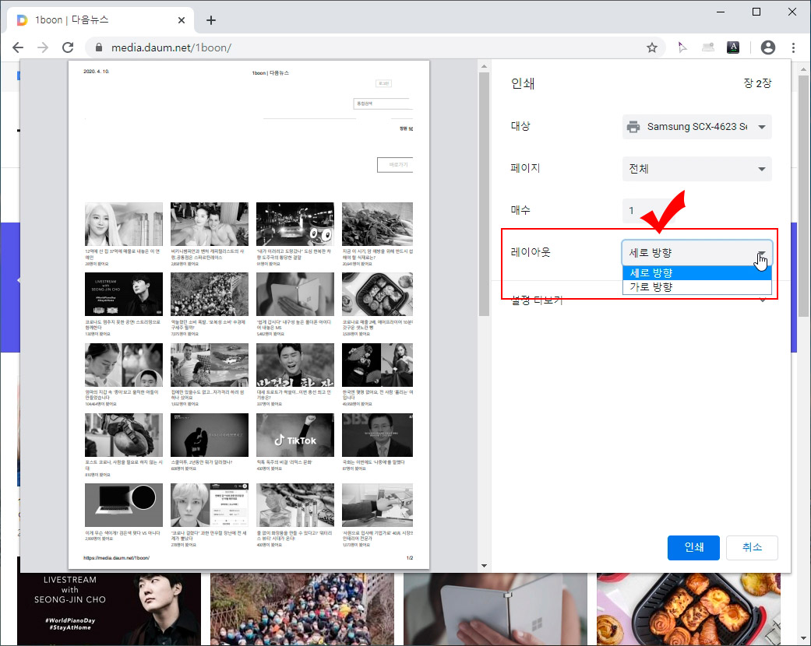The image size is (811, 646).
Task: Click the 취소 cancel button
Action: (751, 547)
